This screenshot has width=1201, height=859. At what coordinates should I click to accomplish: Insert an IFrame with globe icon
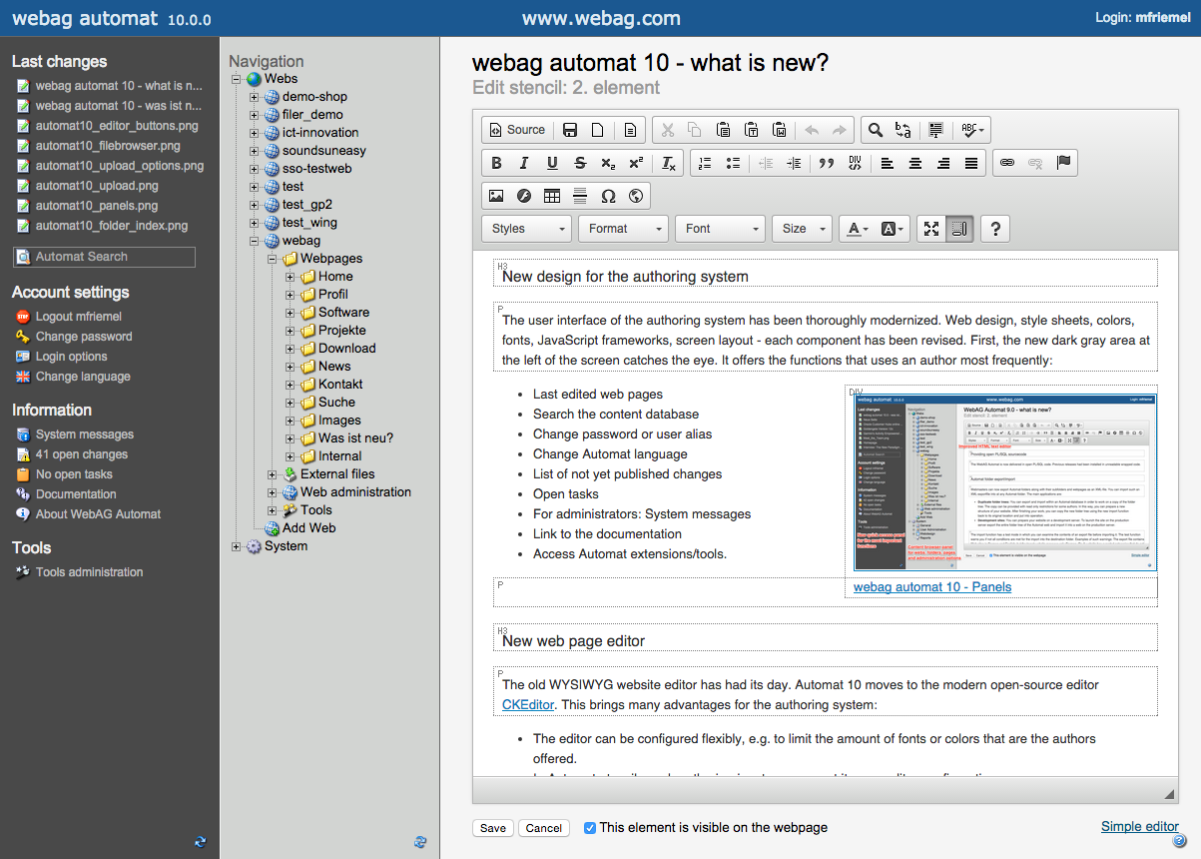tap(636, 196)
